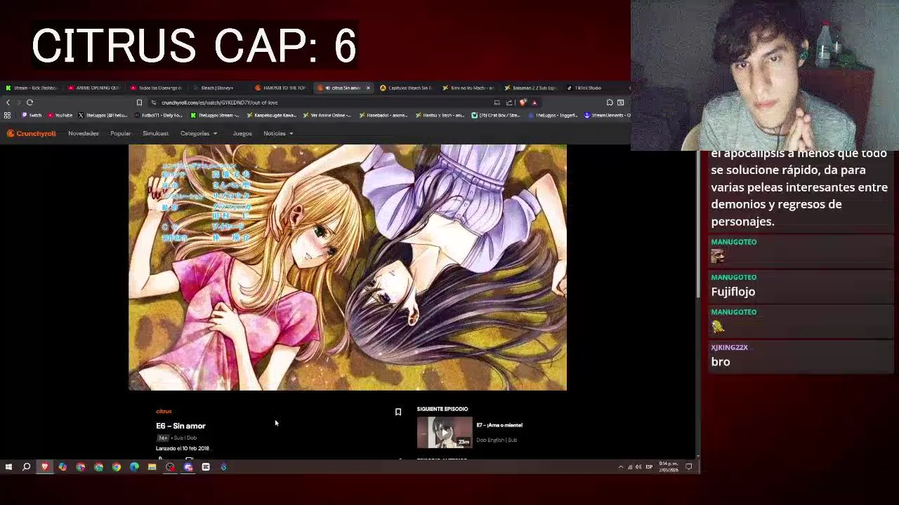The height and width of the screenshot is (505, 899).
Task: Go back in the browser
Action: 8,102
